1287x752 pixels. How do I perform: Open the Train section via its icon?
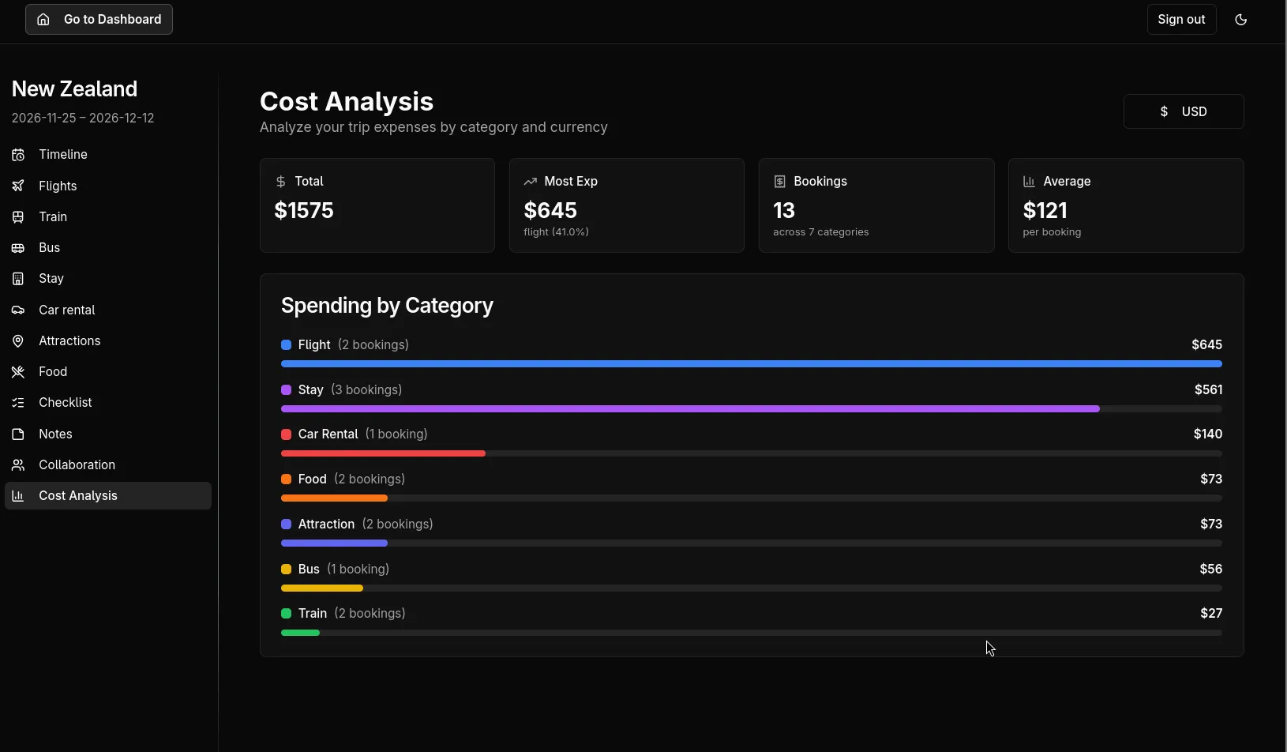(19, 216)
